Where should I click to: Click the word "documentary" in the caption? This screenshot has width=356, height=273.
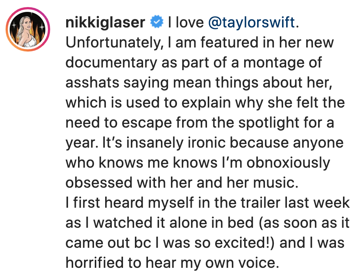pyautogui.click(x=111, y=63)
